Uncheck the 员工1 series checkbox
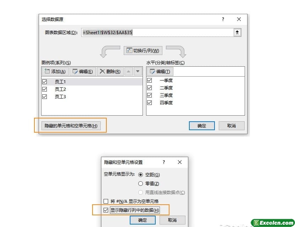Image resolution: width=295 pixels, height=227 pixels. point(45,82)
